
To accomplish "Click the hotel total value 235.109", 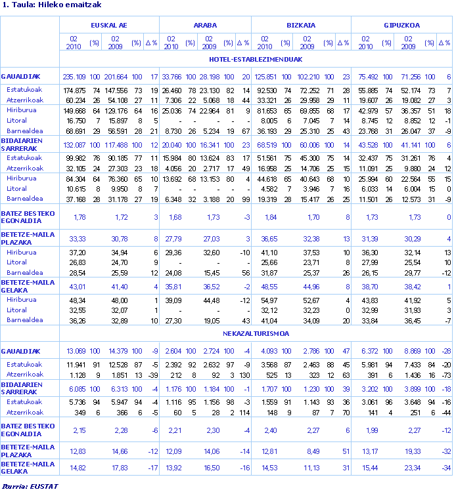I will click(x=74, y=77).
